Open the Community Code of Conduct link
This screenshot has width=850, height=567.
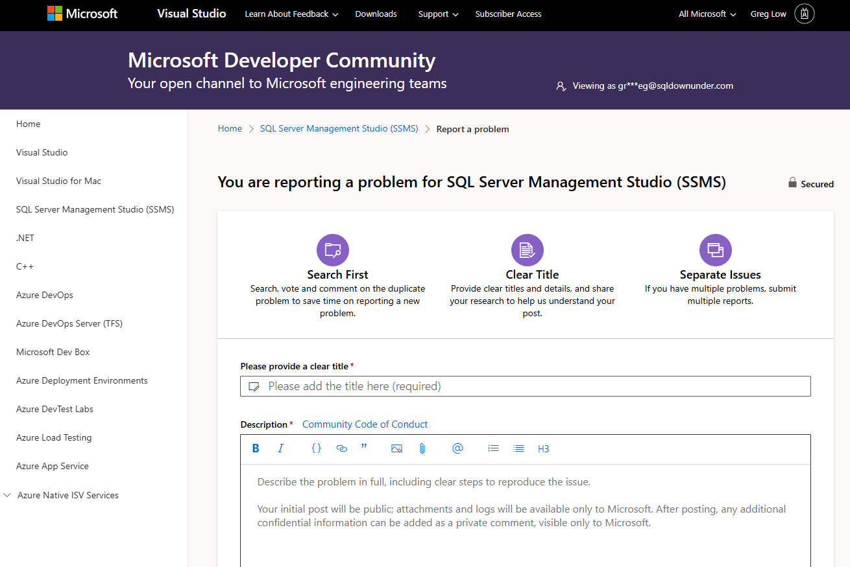pyautogui.click(x=365, y=424)
